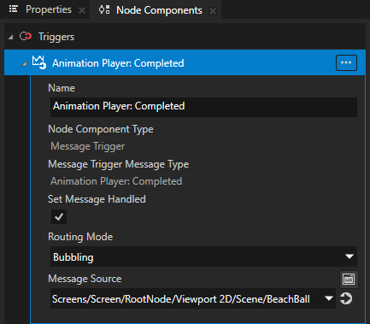
Task: Click the Message Trigger Message Type label
Action: coord(118,164)
